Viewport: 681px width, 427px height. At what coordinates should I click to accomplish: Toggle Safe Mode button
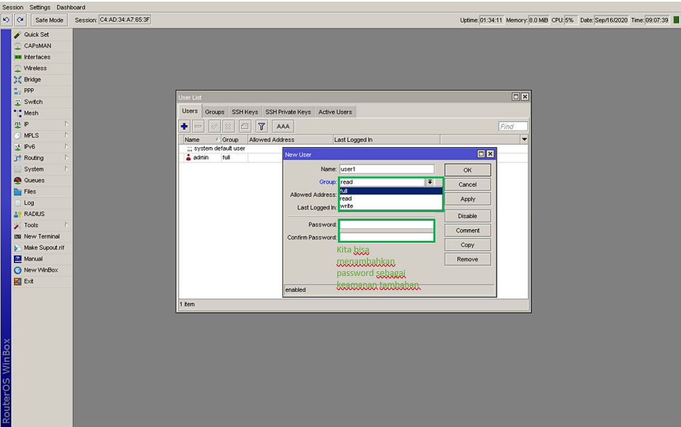(49, 20)
